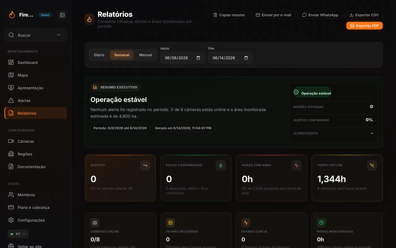The image size is (396, 248).
Task: Click the Fim date field
Action: pyautogui.click(x=230, y=58)
